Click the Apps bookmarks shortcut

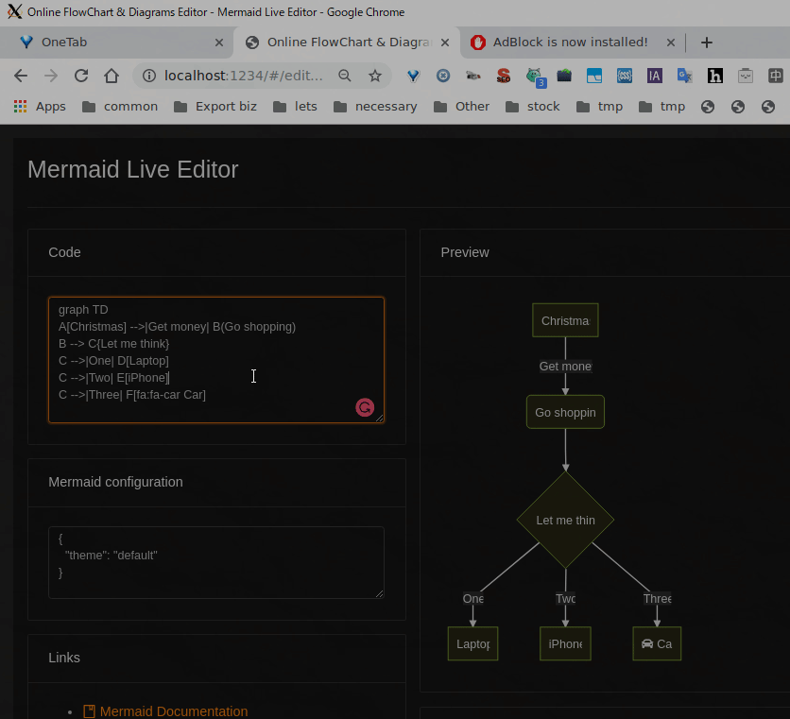40,106
